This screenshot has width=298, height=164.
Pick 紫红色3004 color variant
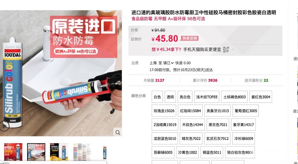click(x=260, y=97)
